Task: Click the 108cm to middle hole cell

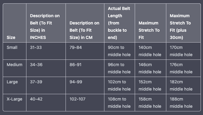Action: point(120,103)
